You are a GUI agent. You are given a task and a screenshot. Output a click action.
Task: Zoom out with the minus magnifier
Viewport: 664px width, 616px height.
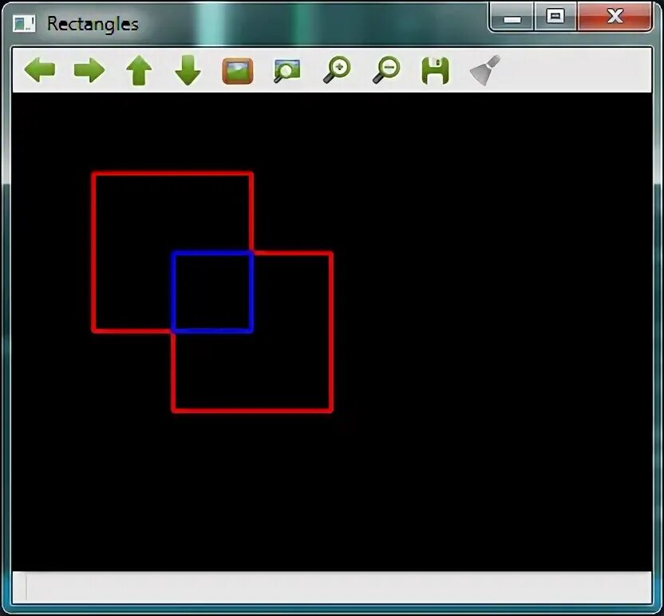(386, 70)
